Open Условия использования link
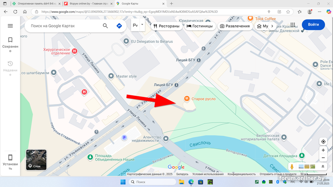Screen dimensions: 333x187 208,174
